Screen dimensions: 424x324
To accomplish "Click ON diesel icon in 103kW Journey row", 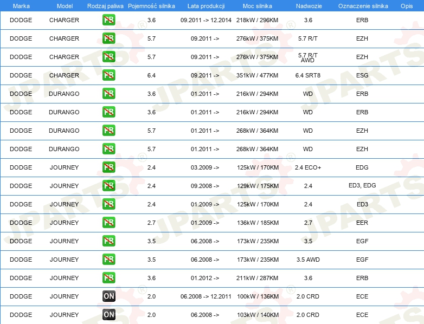I will point(108,315).
